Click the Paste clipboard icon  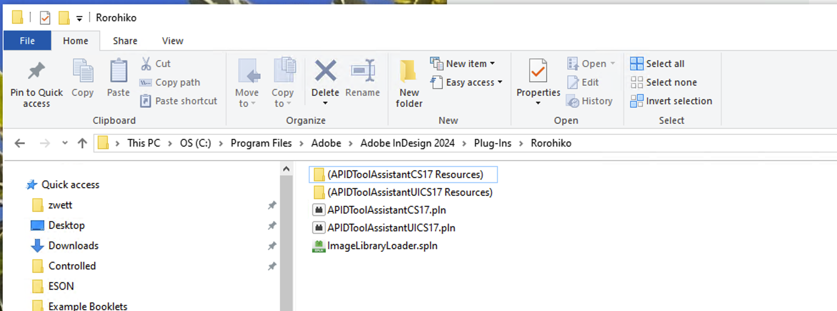(x=118, y=71)
